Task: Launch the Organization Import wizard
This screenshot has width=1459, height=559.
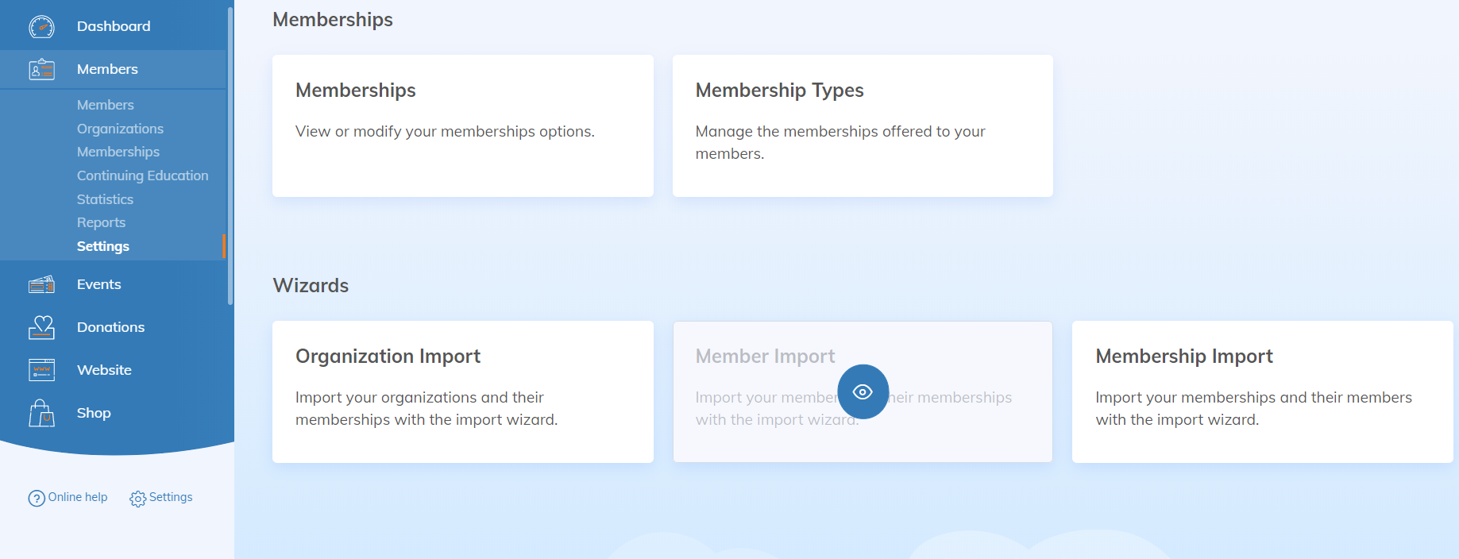Action: pos(462,391)
